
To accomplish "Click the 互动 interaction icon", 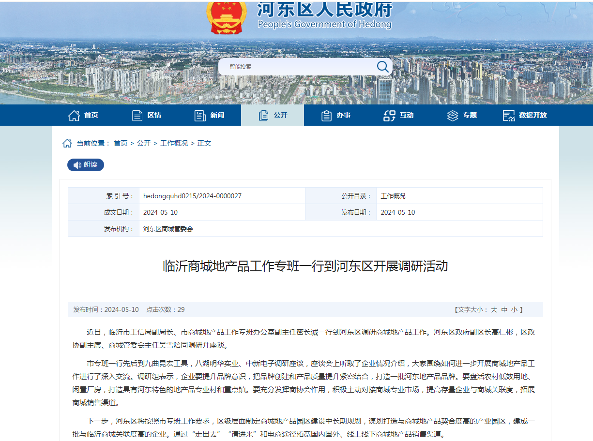I will [x=390, y=115].
